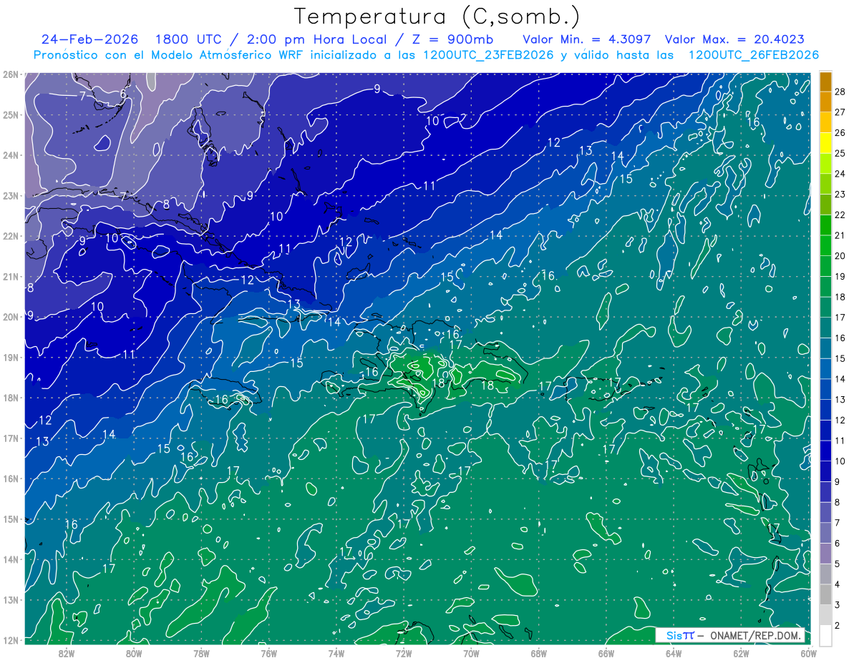859x663 pixels.
Task: Select the "Z = 900mb" level text
Action: [x=452, y=39]
